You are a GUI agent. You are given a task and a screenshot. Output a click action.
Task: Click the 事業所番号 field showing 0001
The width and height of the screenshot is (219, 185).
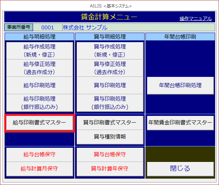[x=48, y=27]
